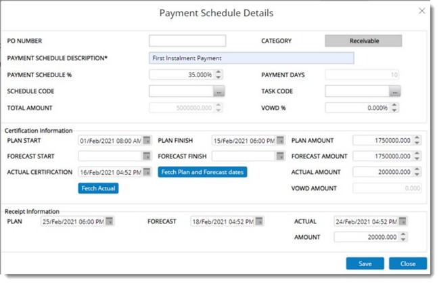Open calendar for Receipt Forecast date
The width and height of the screenshot is (439, 283).
pyautogui.click(x=260, y=221)
